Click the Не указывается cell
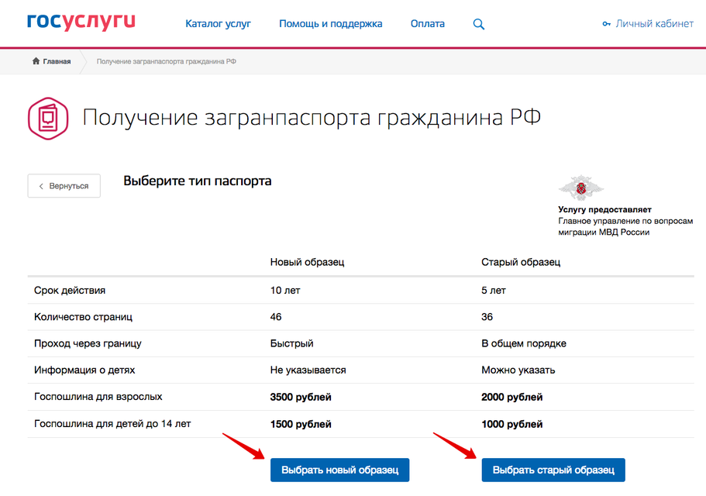Screen dimensions: 706x496 tap(308, 370)
